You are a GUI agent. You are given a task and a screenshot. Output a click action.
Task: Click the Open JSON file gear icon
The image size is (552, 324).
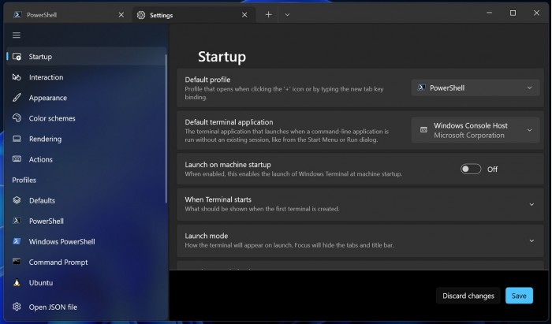coord(17,307)
